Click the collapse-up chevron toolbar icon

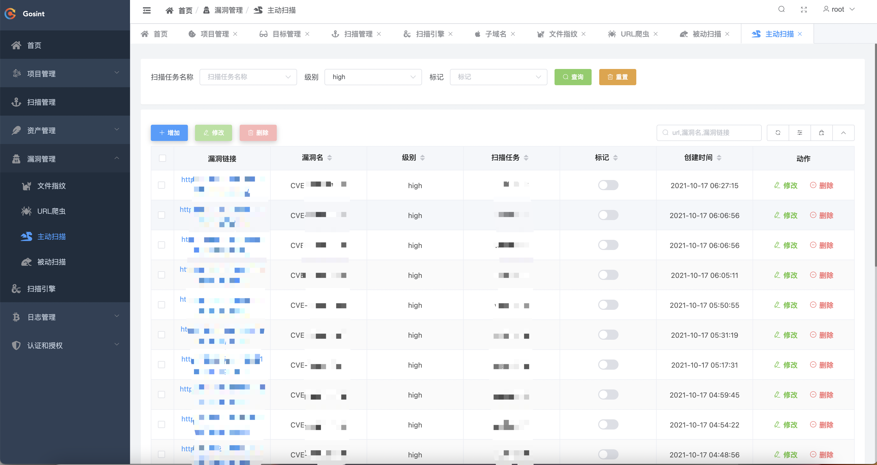[x=843, y=133]
